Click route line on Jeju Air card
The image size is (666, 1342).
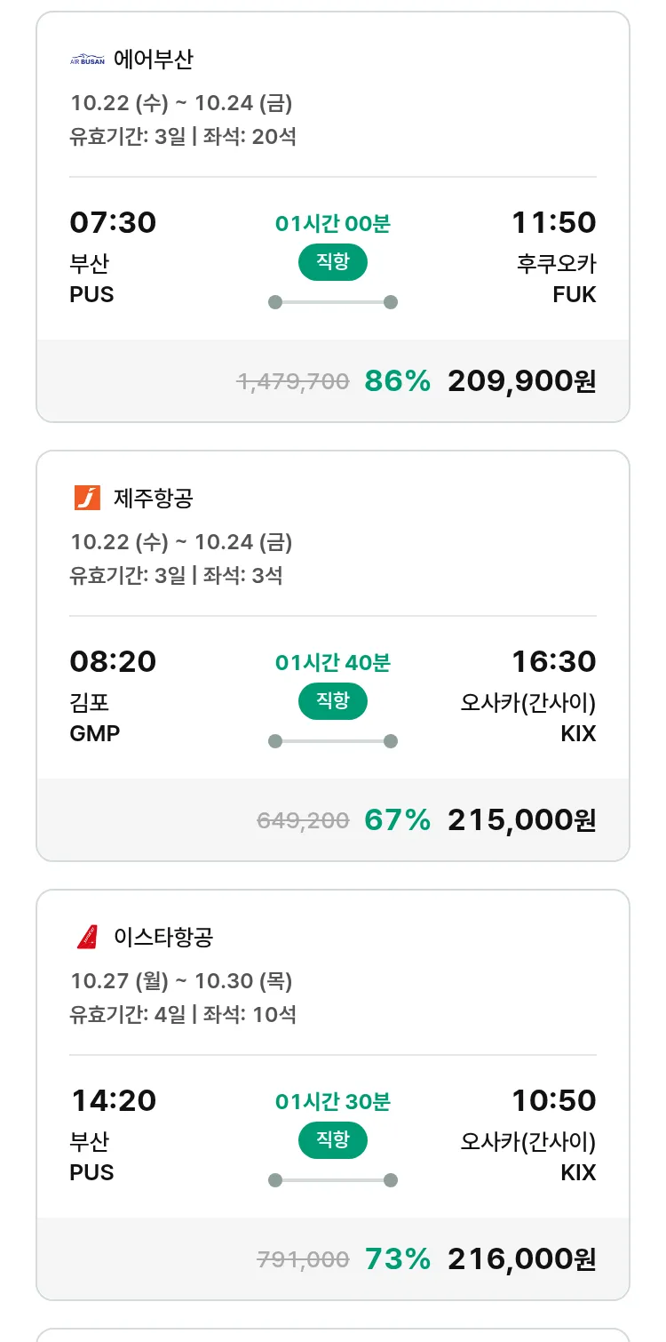332,741
